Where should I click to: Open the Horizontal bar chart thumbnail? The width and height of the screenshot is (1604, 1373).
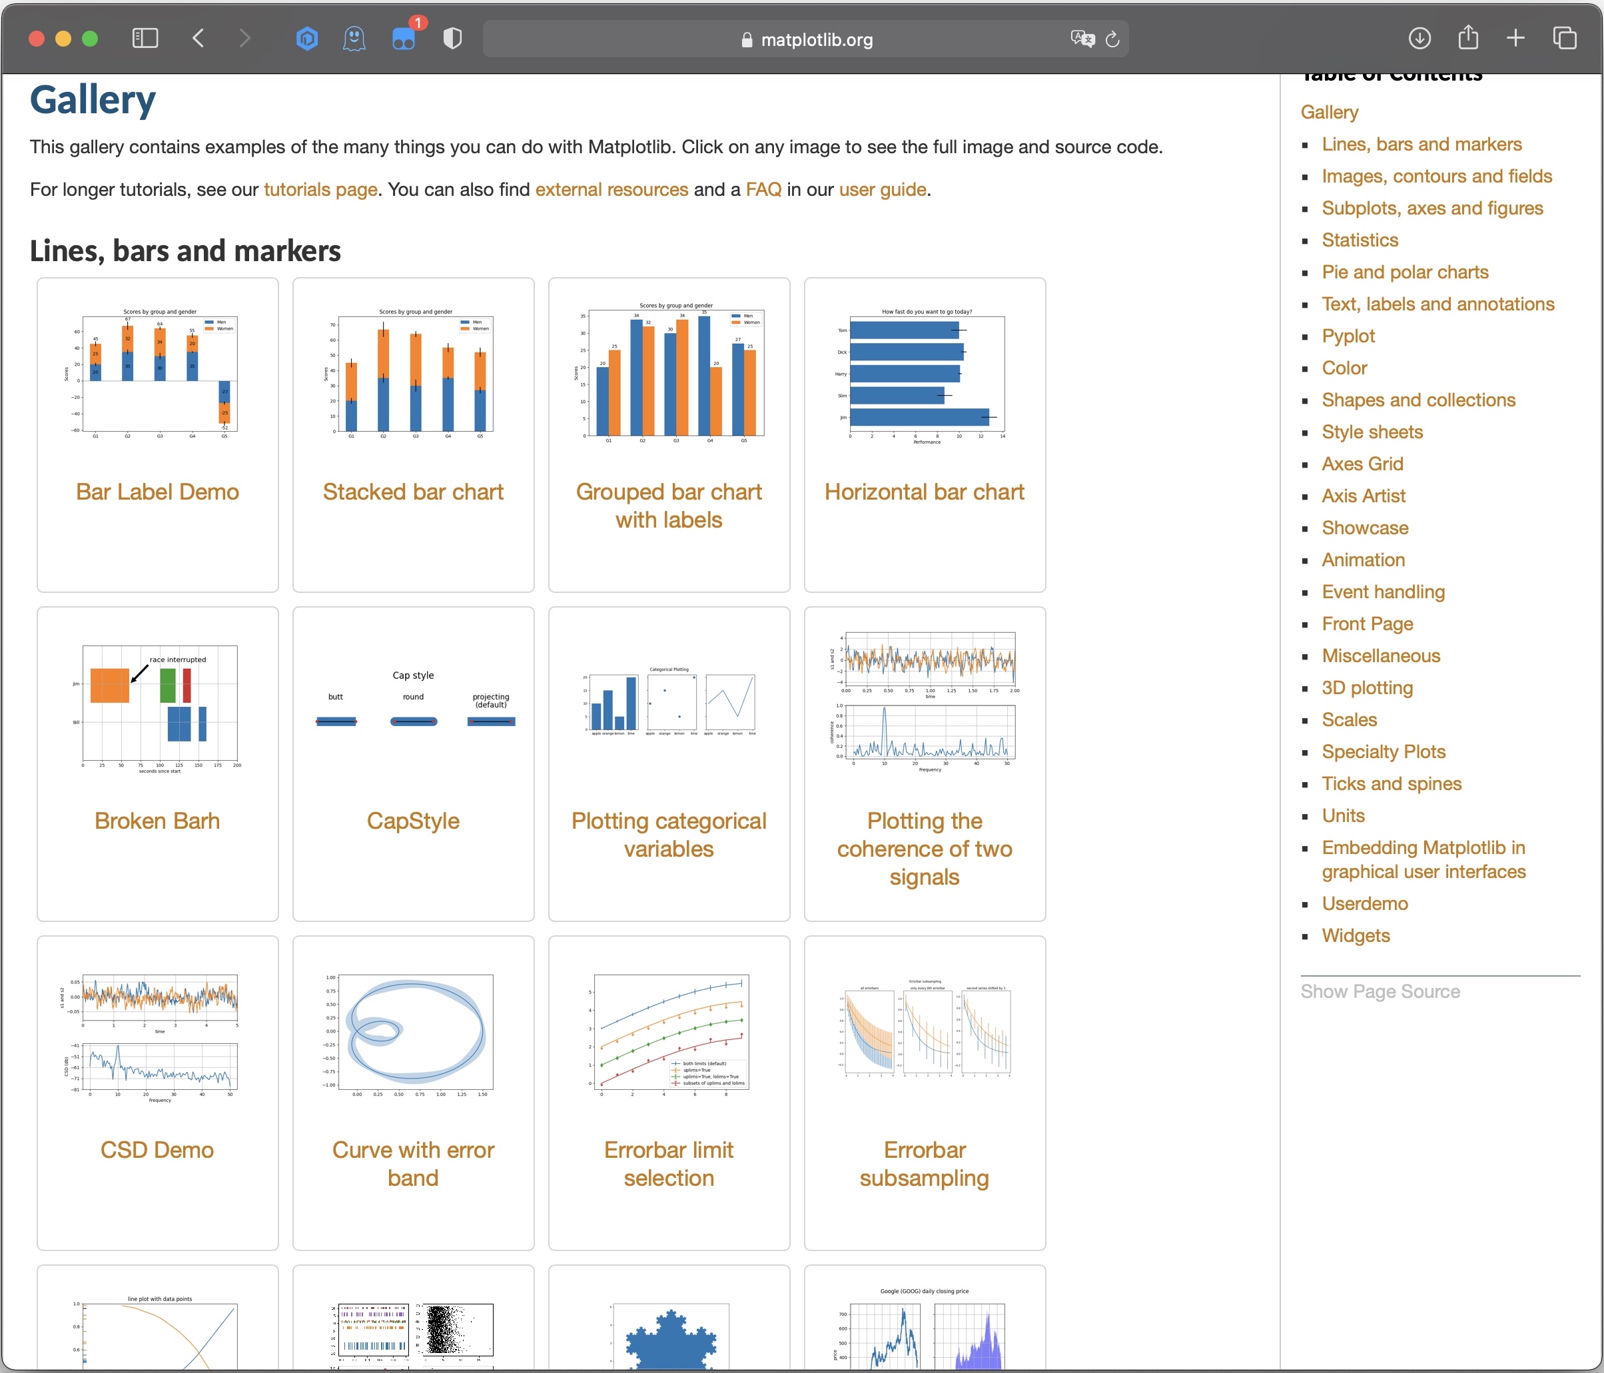click(x=925, y=376)
